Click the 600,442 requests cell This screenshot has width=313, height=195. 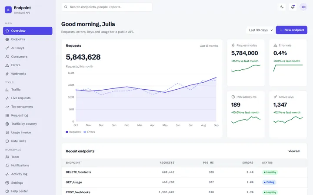tap(168, 172)
